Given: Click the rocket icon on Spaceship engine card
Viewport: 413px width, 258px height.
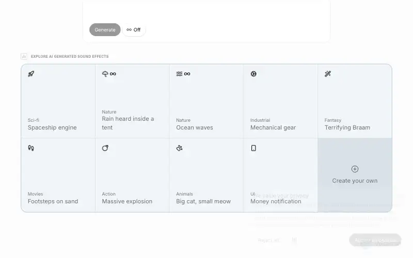Looking at the screenshot, I should (x=31, y=74).
